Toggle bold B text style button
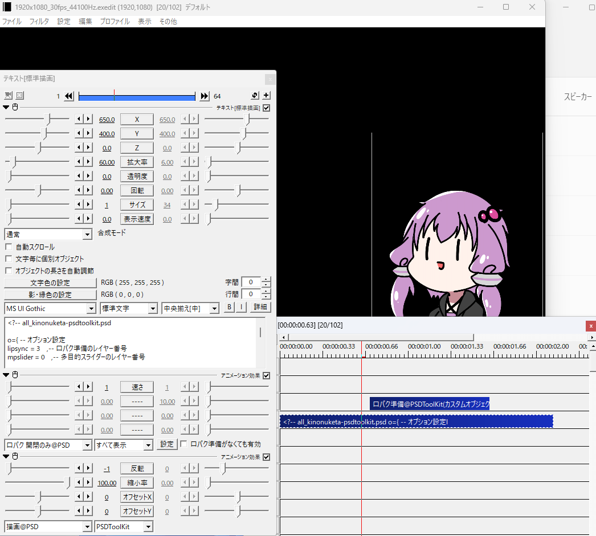596x536 pixels. pos(229,307)
